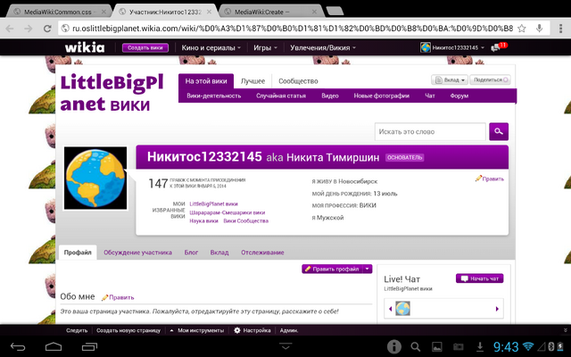
Task: Expand Кино и сериалы menu
Action: (x=211, y=47)
